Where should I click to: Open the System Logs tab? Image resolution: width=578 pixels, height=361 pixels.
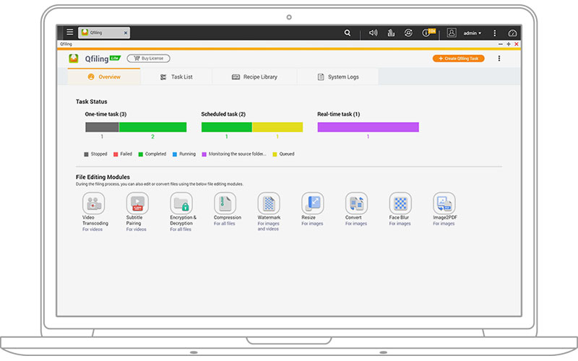pos(337,77)
